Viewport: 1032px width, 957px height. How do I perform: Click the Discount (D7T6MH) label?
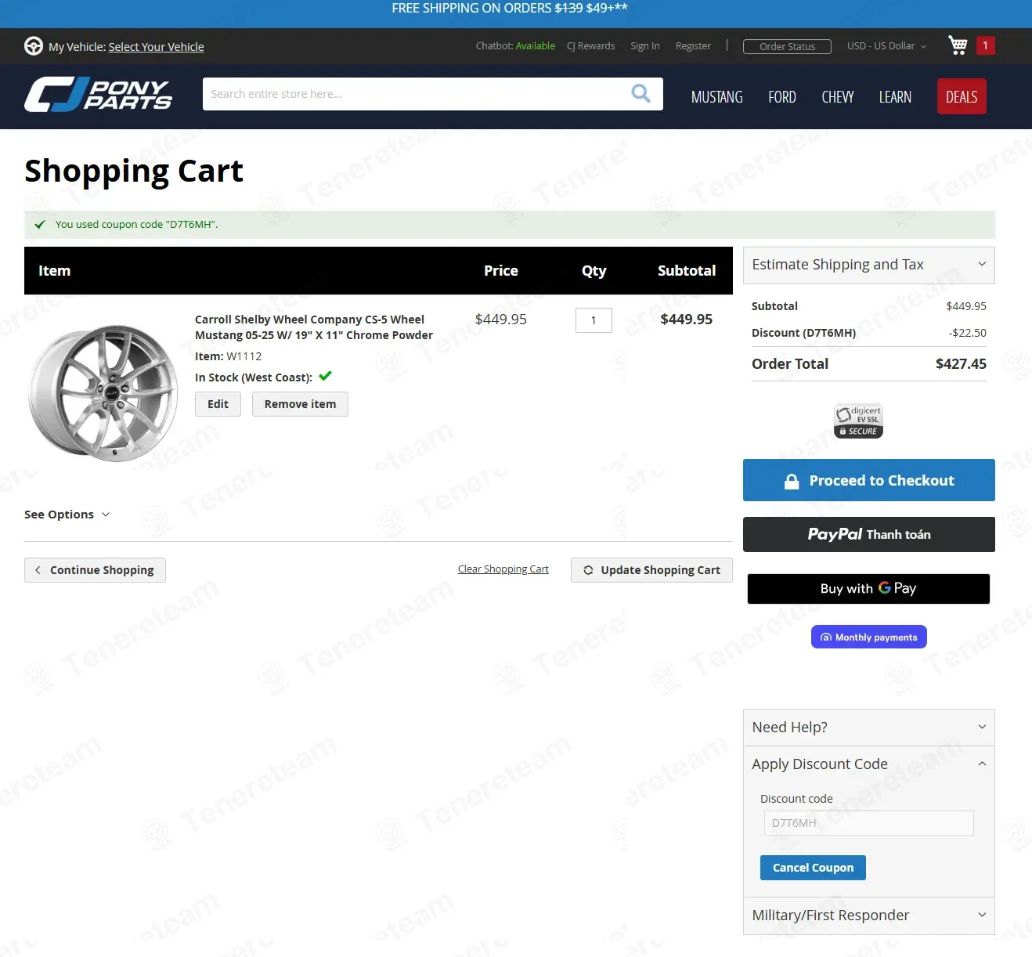point(803,333)
